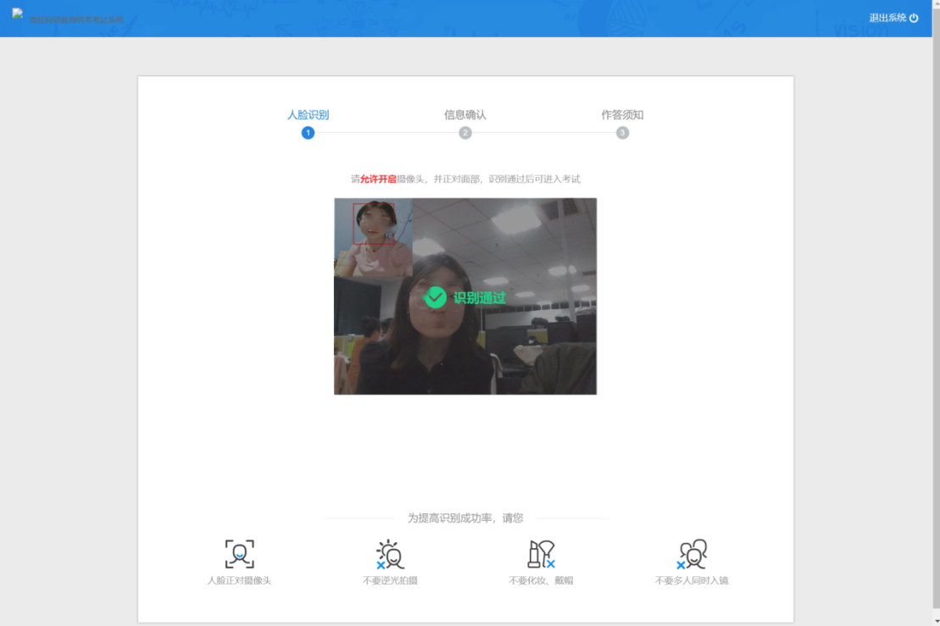The width and height of the screenshot is (940, 626).
Task: Click the 不要逆光拍摄 tip label
Action: tap(390, 581)
